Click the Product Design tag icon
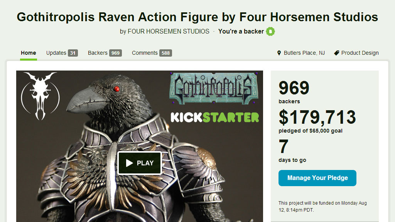Image resolution: width=395 pixels, height=222 pixels. (x=336, y=53)
